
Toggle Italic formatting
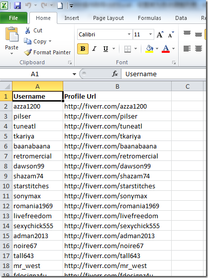tap(95, 49)
